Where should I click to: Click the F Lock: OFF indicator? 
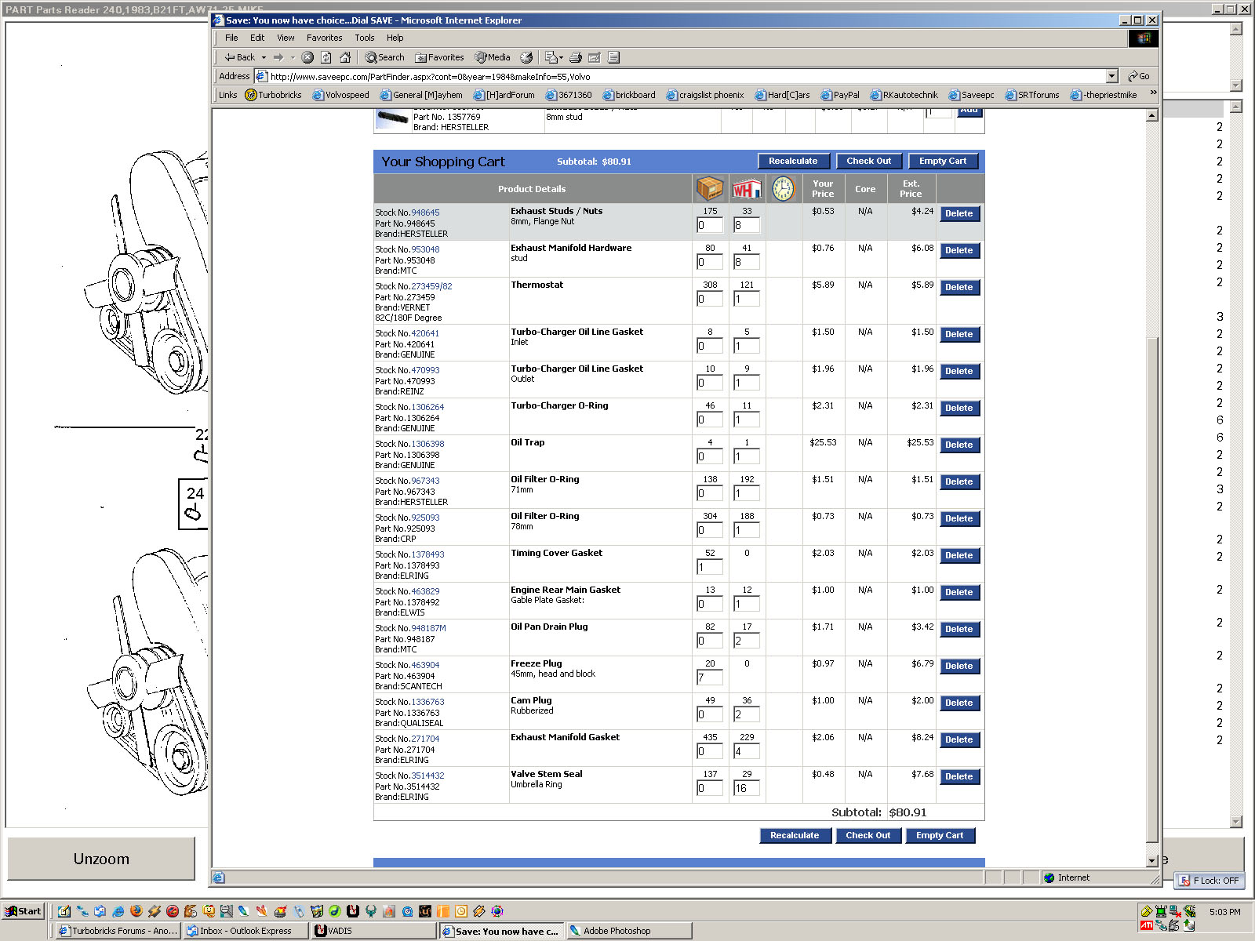point(1209,881)
